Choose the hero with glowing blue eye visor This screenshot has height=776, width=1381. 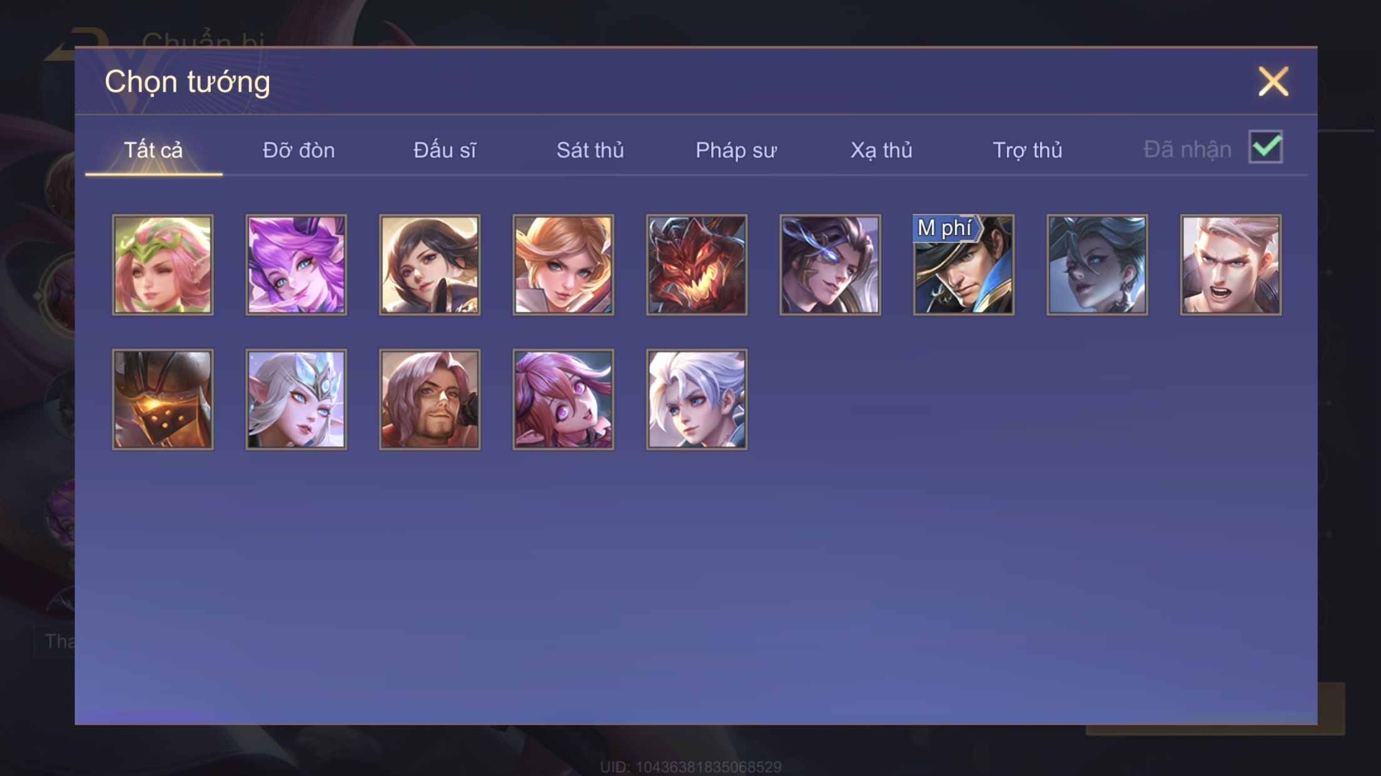coord(830,265)
